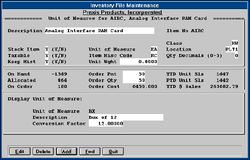The image size is (250, 160).
Task: Go forward with the Fwd button
Action: (x=90, y=151)
